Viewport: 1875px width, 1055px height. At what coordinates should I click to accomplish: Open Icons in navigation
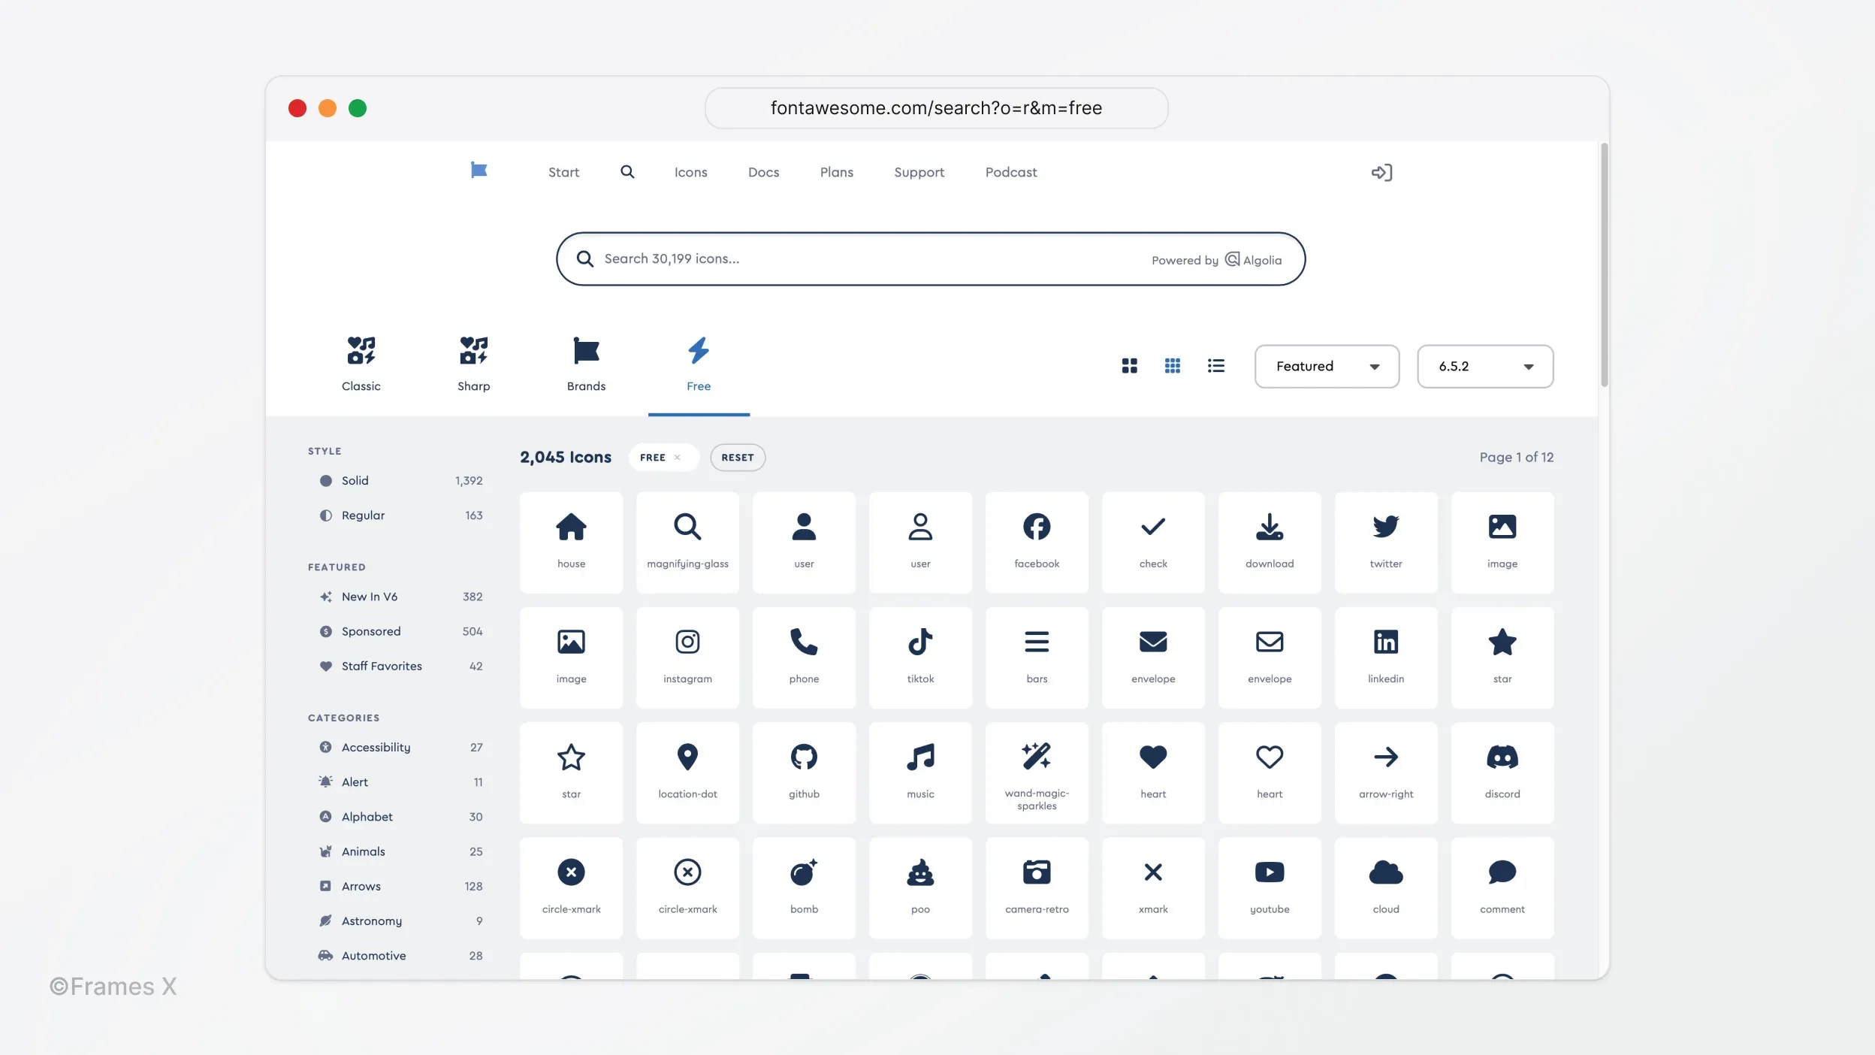click(690, 172)
